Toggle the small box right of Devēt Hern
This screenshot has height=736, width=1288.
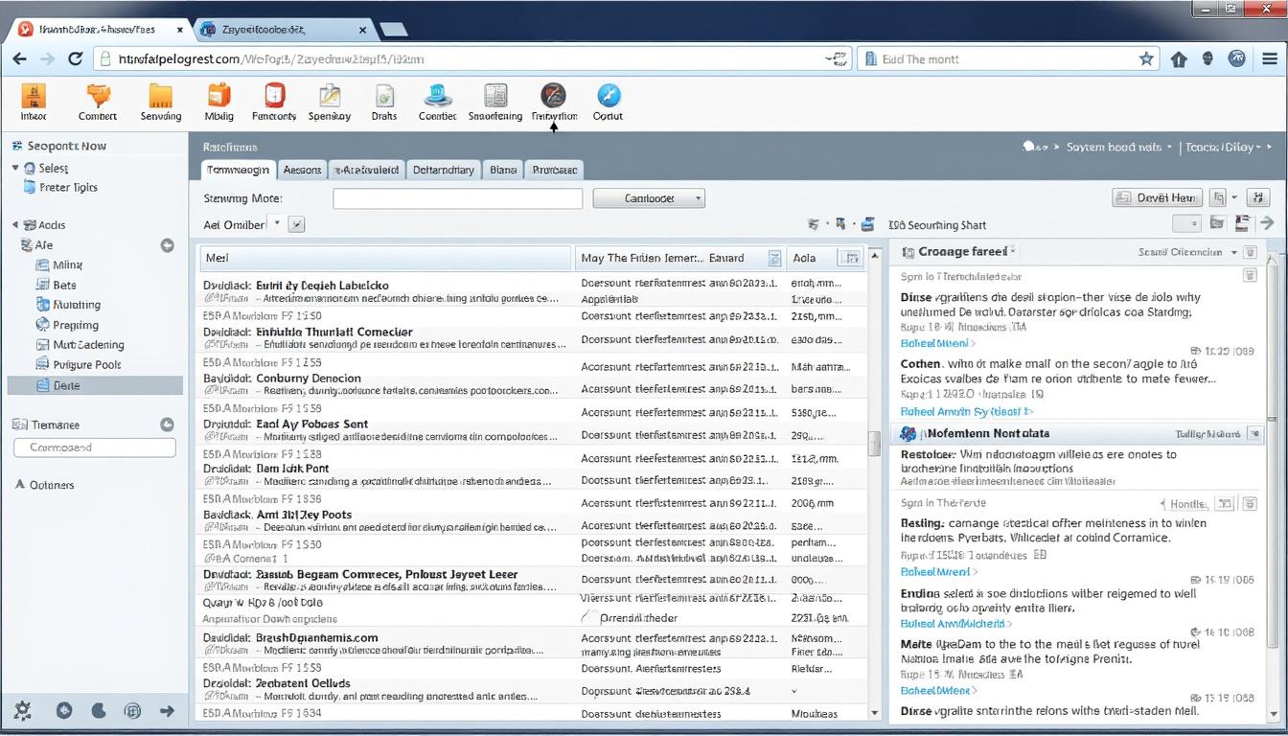[x=1218, y=197]
